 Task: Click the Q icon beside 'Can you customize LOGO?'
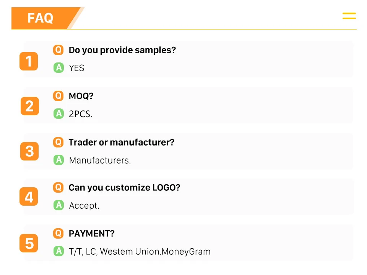[58, 187]
